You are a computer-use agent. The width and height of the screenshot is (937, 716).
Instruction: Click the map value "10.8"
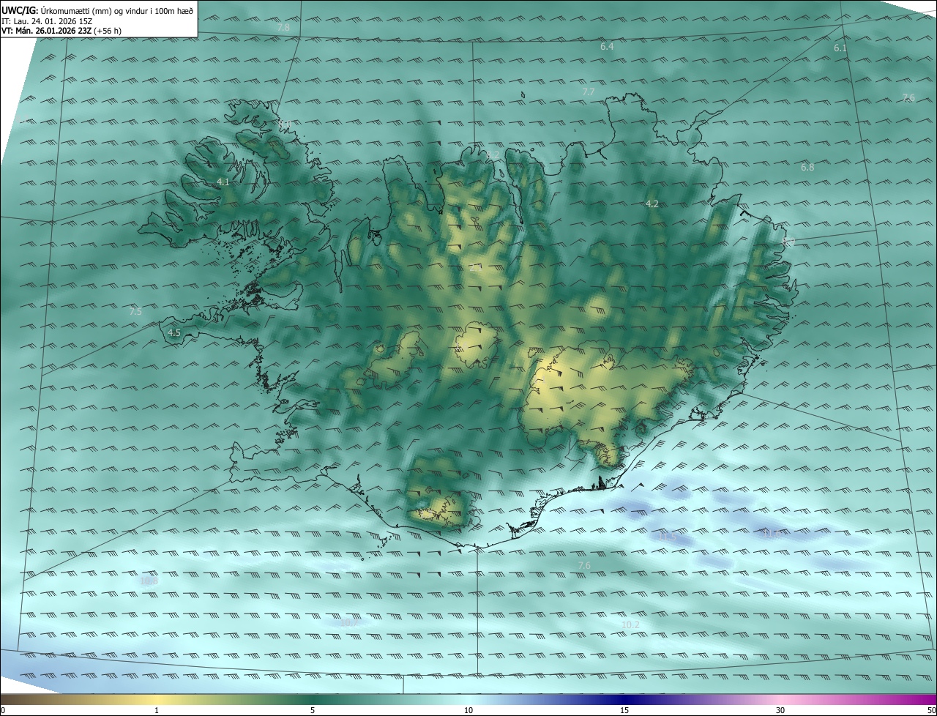(x=149, y=581)
